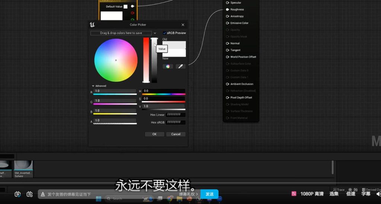Open the 选集 episode list
This screenshot has height=204, width=381.
point(334,194)
